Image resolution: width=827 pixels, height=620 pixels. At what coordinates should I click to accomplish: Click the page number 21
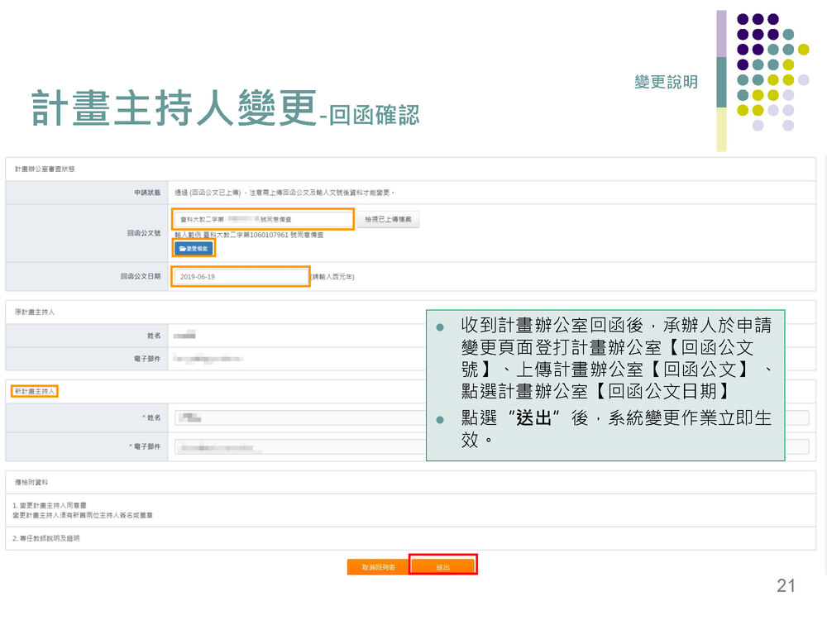(x=786, y=586)
